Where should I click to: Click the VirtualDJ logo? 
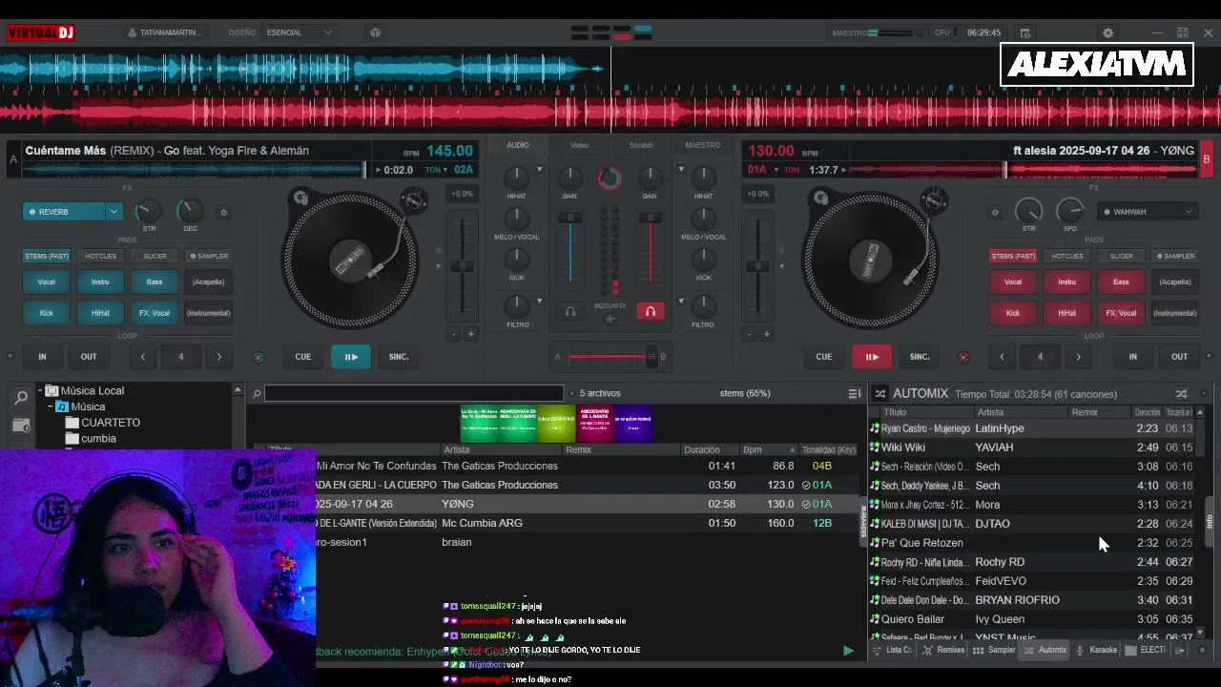(40, 32)
